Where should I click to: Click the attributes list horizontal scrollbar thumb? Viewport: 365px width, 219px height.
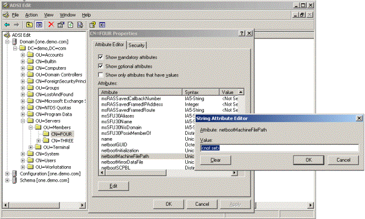coord(136,173)
